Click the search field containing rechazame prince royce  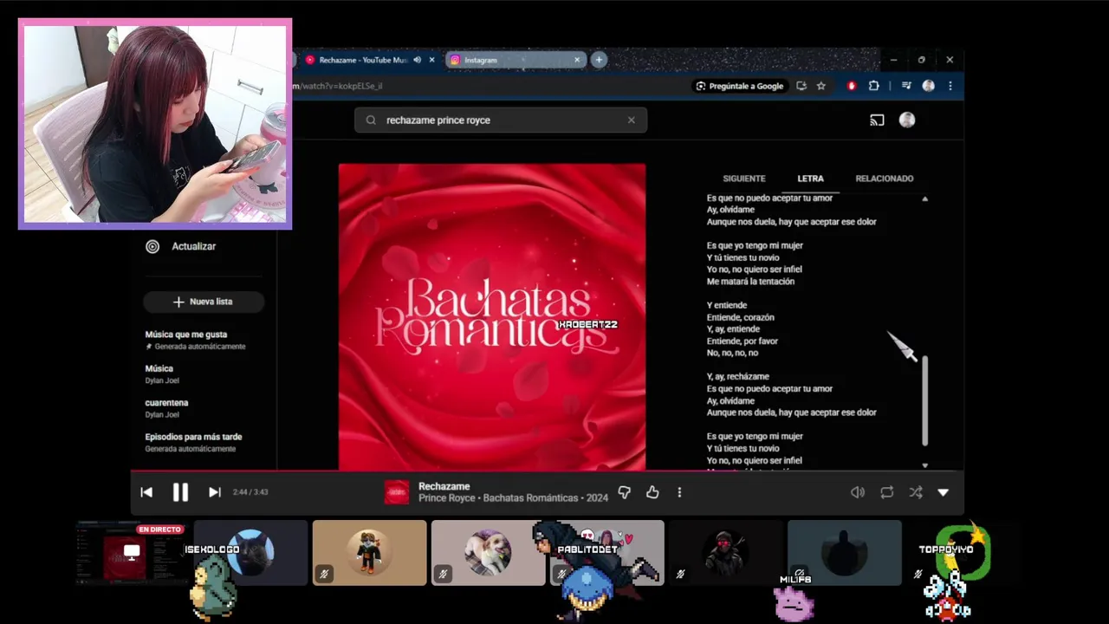tap(501, 120)
